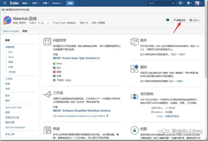Click the blue 创建 button

[x=70, y=3]
